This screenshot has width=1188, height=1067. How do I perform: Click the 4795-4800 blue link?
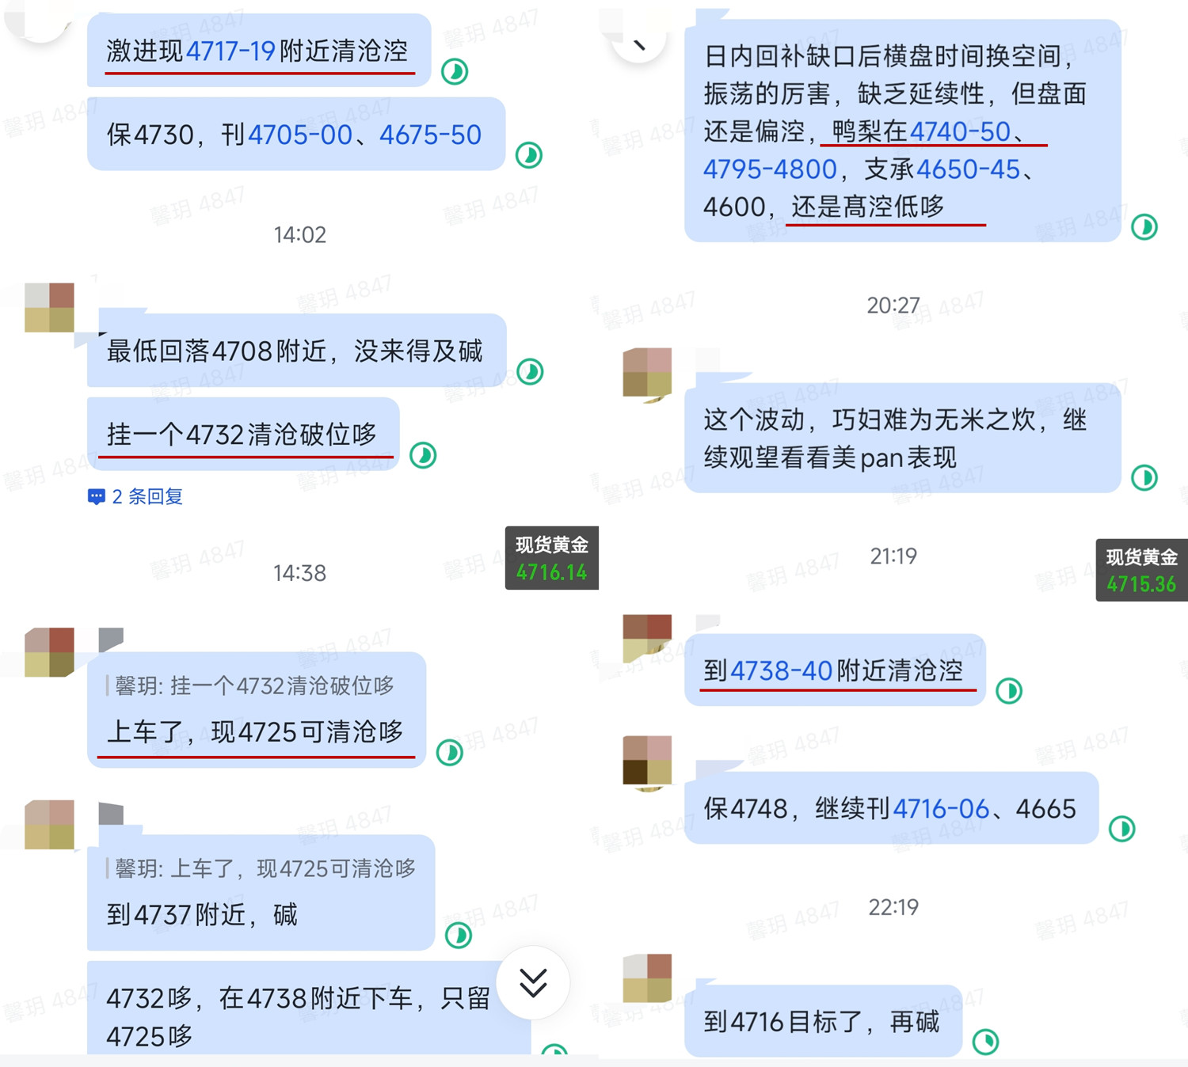click(770, 169)
